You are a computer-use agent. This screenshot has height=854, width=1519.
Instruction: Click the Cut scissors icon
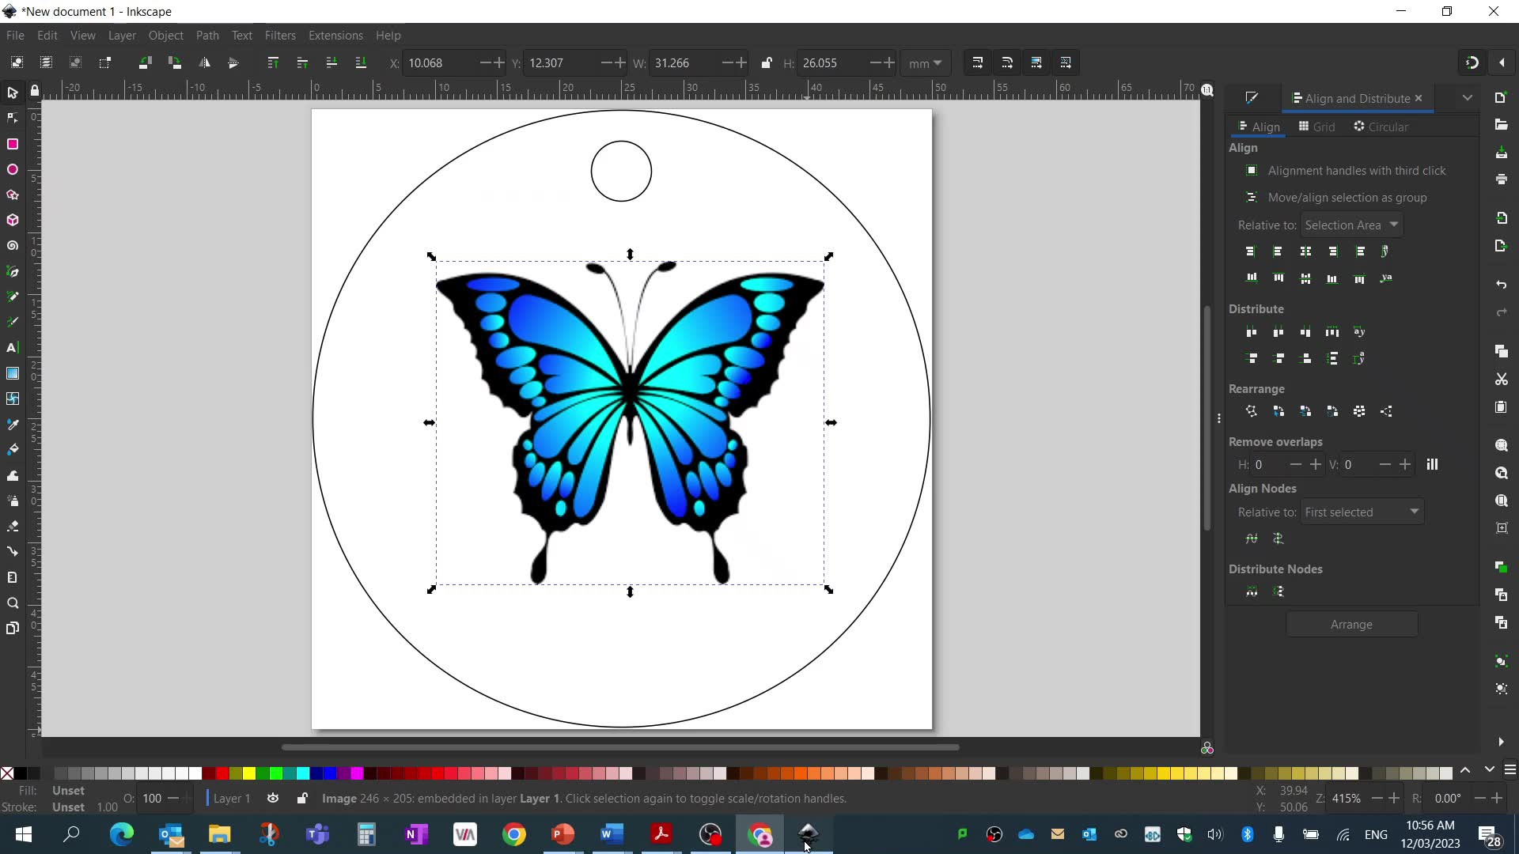pyautogui.click(x=1501, y=380)
